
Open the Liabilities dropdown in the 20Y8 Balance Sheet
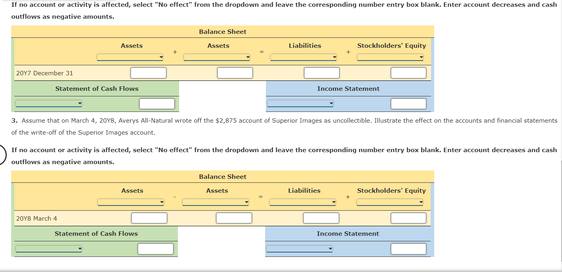302,202
